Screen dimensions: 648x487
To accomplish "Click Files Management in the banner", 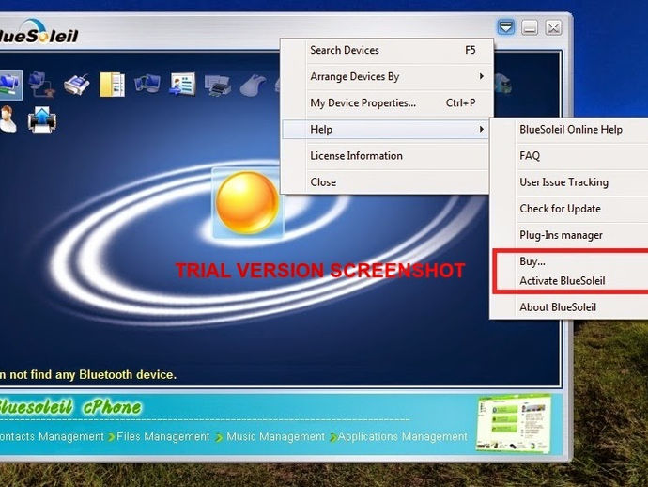I will 163,436.
